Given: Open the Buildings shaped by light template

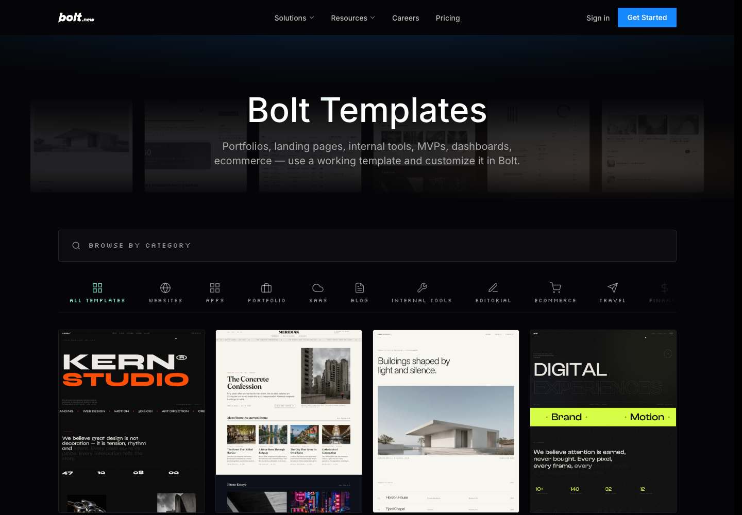Looking at the screenshot, I should 446,421.
